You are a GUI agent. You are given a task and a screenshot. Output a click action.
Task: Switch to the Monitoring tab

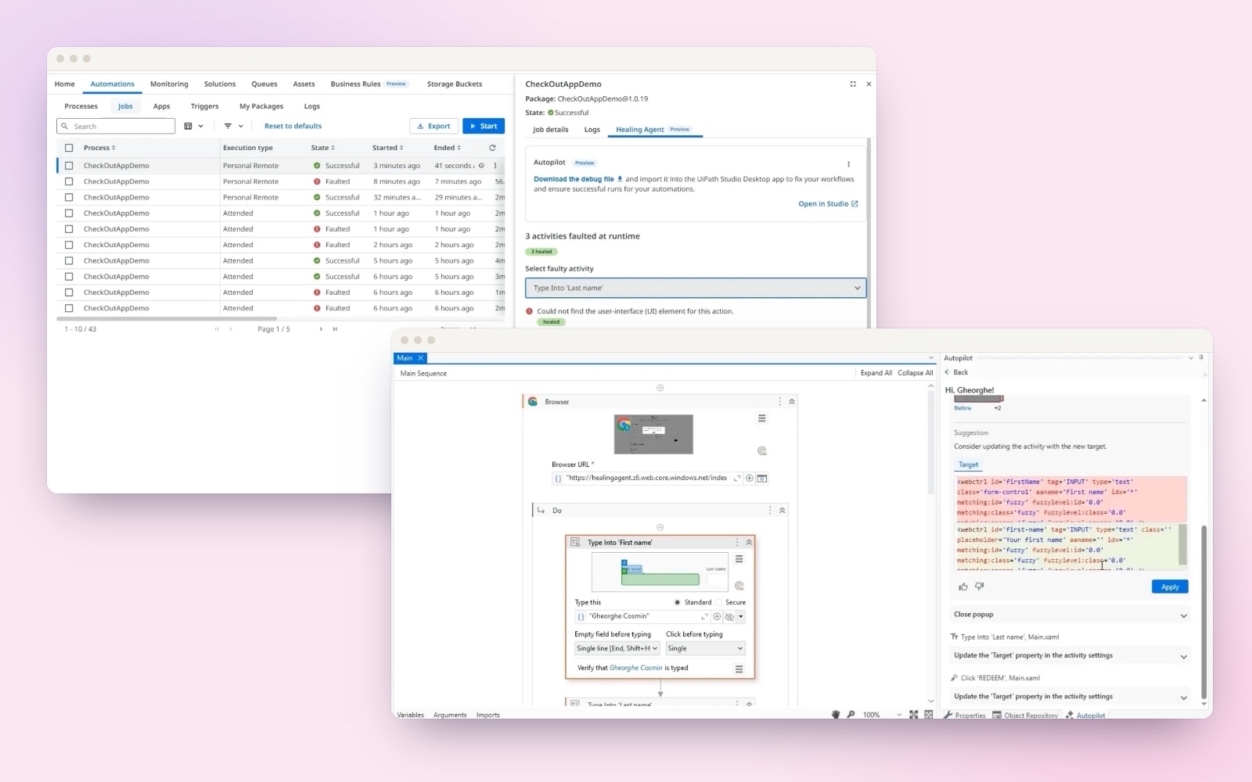169,84
